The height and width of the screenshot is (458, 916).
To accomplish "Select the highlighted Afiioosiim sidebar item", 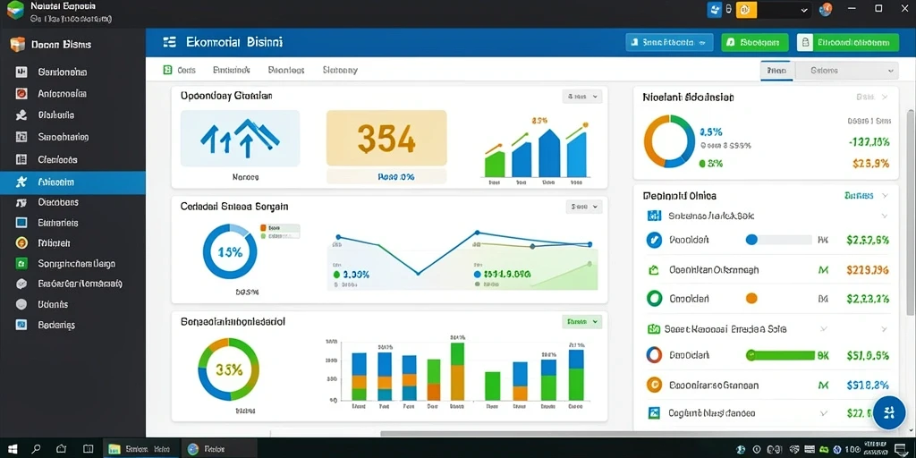I will pos(72,182).
